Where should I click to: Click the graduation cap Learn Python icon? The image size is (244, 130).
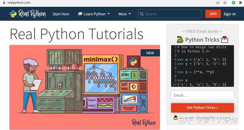point(80,14)
